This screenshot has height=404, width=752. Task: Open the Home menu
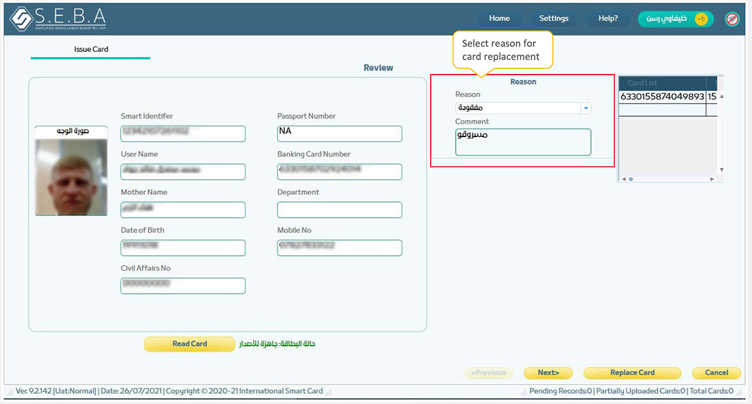pyautogui.click(x=499, y=19)
